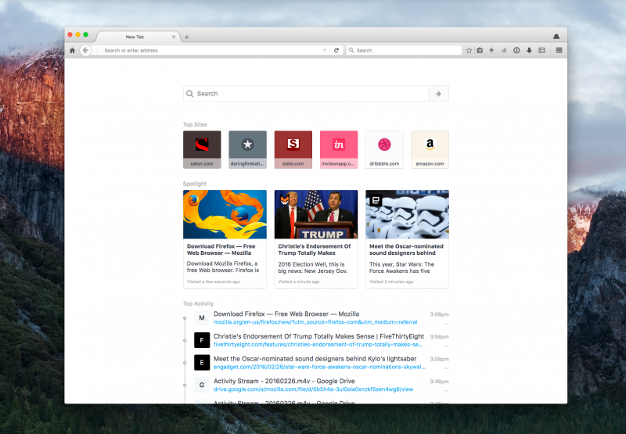
Task: Click the site info icon in address bar
Action: (97, 50)
